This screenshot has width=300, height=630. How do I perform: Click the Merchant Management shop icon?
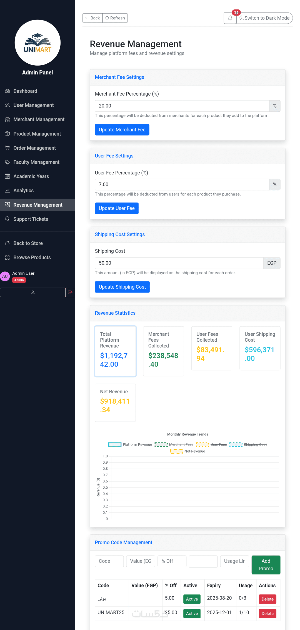click(7, 119)
